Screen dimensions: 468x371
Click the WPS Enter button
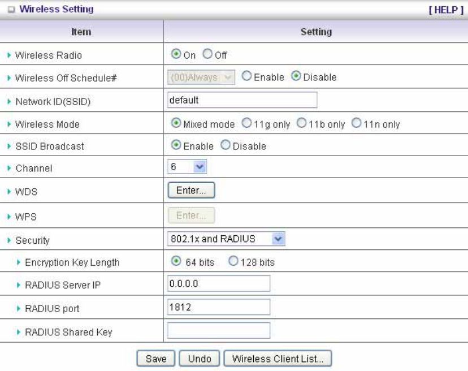(x=191, y=215)
